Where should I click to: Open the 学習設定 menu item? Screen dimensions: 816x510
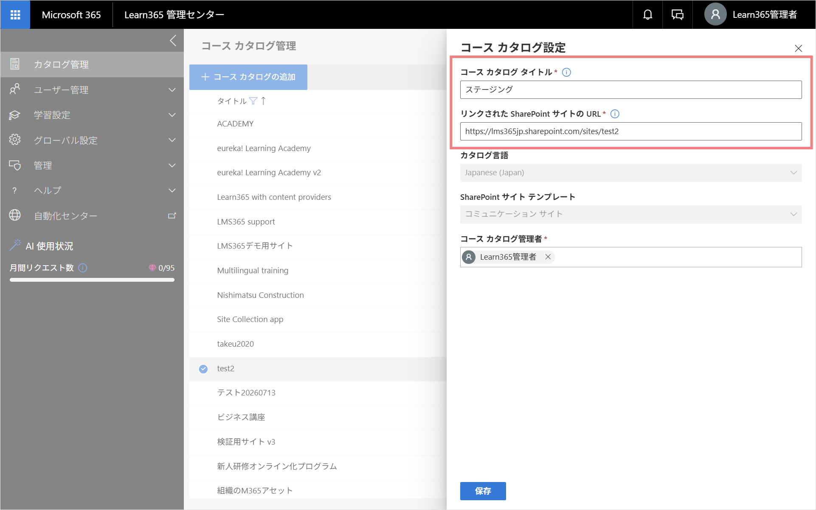[92, 115]
